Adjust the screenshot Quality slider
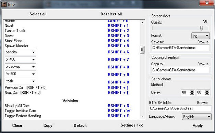The width and height of the screenshot is (215, 133). (x=201, y=28)
